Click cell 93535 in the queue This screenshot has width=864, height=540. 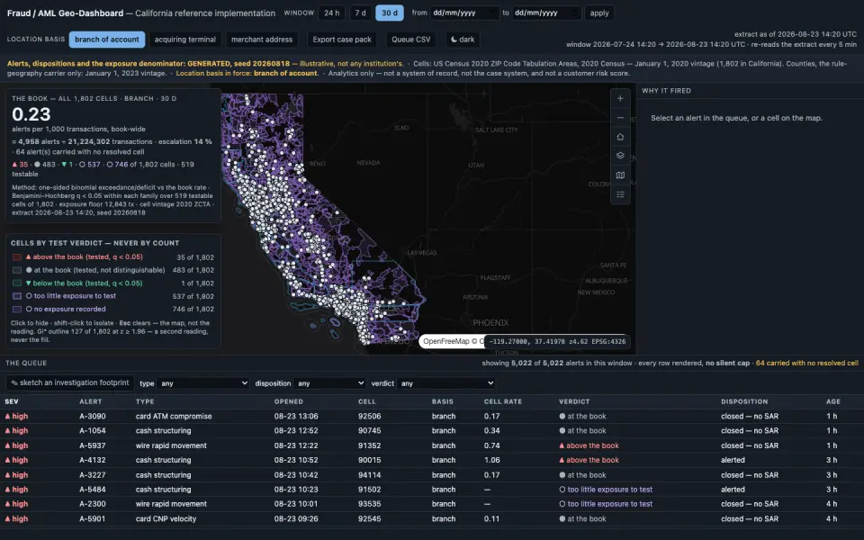(x=369, y=504)
